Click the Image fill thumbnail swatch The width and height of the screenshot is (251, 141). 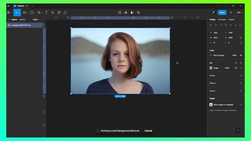point(211,68)
